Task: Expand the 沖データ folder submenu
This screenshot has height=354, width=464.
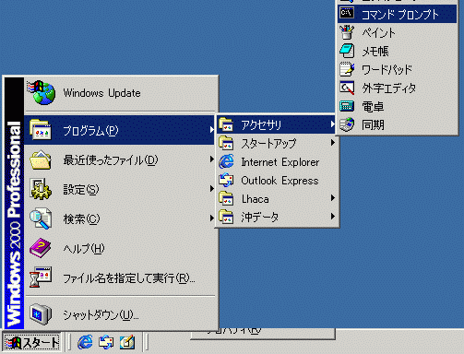Action: coord(277,217)
